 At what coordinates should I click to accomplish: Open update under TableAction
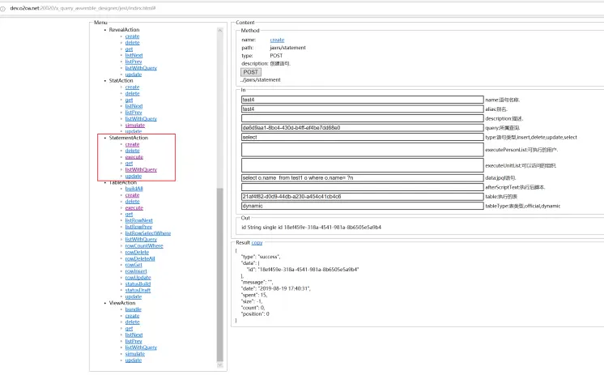[134, 296]
